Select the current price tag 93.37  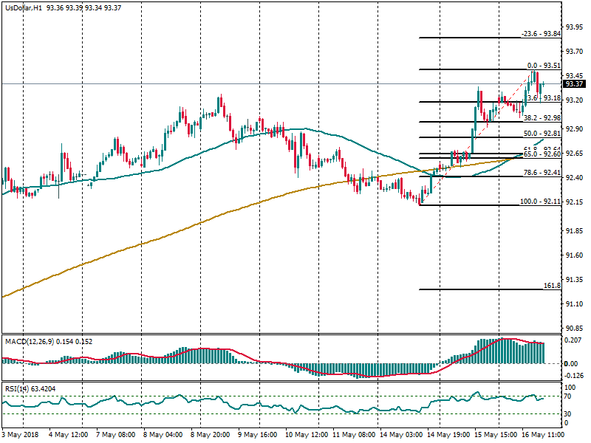coord(574,84)
